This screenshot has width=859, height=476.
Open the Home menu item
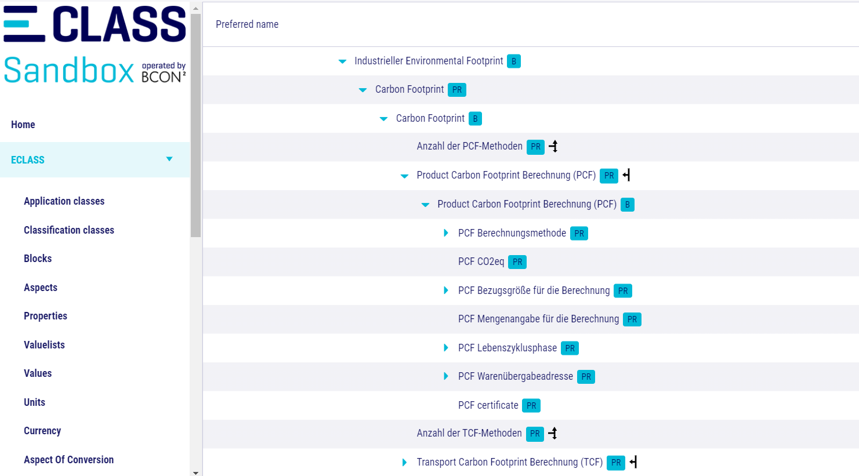click(x=23, y=125)
